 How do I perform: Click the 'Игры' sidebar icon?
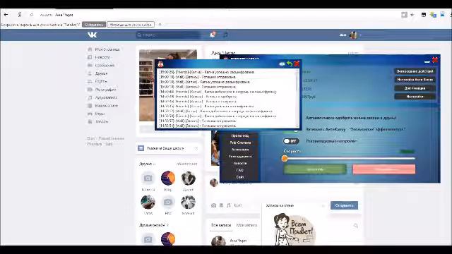coord(90,114)
